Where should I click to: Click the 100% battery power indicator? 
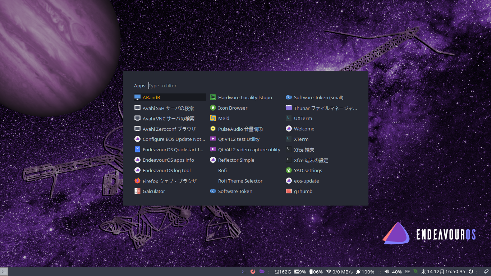click(365, 272)
